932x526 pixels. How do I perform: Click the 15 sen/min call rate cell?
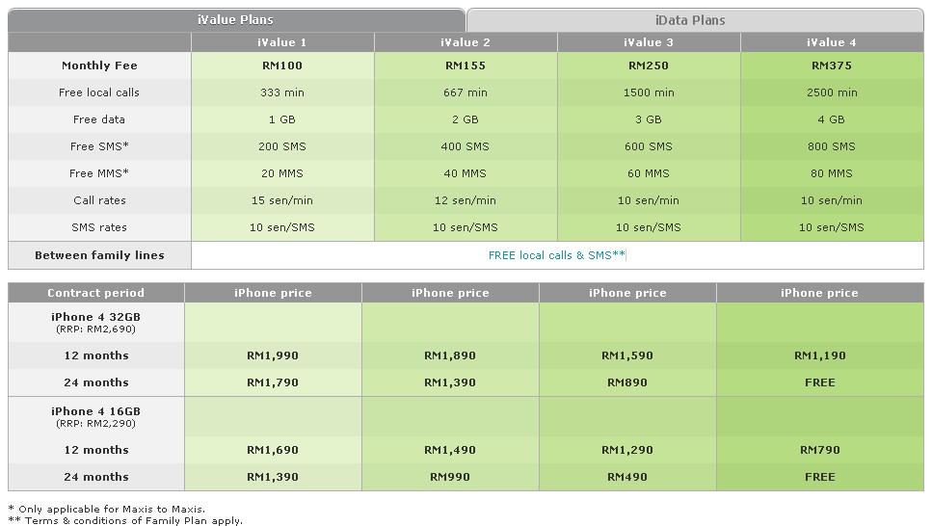tap(282, 200)
